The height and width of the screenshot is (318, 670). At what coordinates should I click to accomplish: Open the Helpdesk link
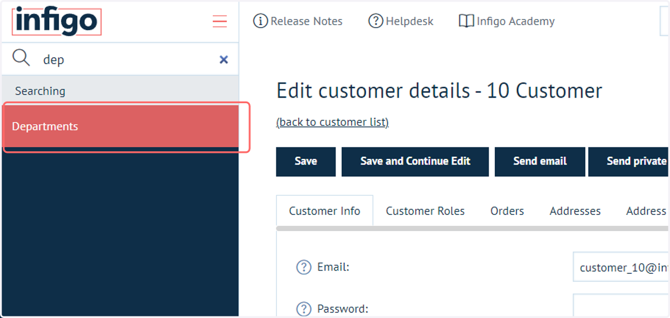coord(410,21)
